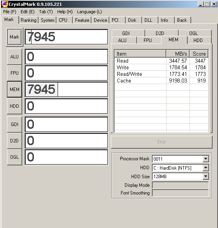This screenshot has height=228, width=218.
Task: Select the Read row in results
Action: click(x=162, y=61)
